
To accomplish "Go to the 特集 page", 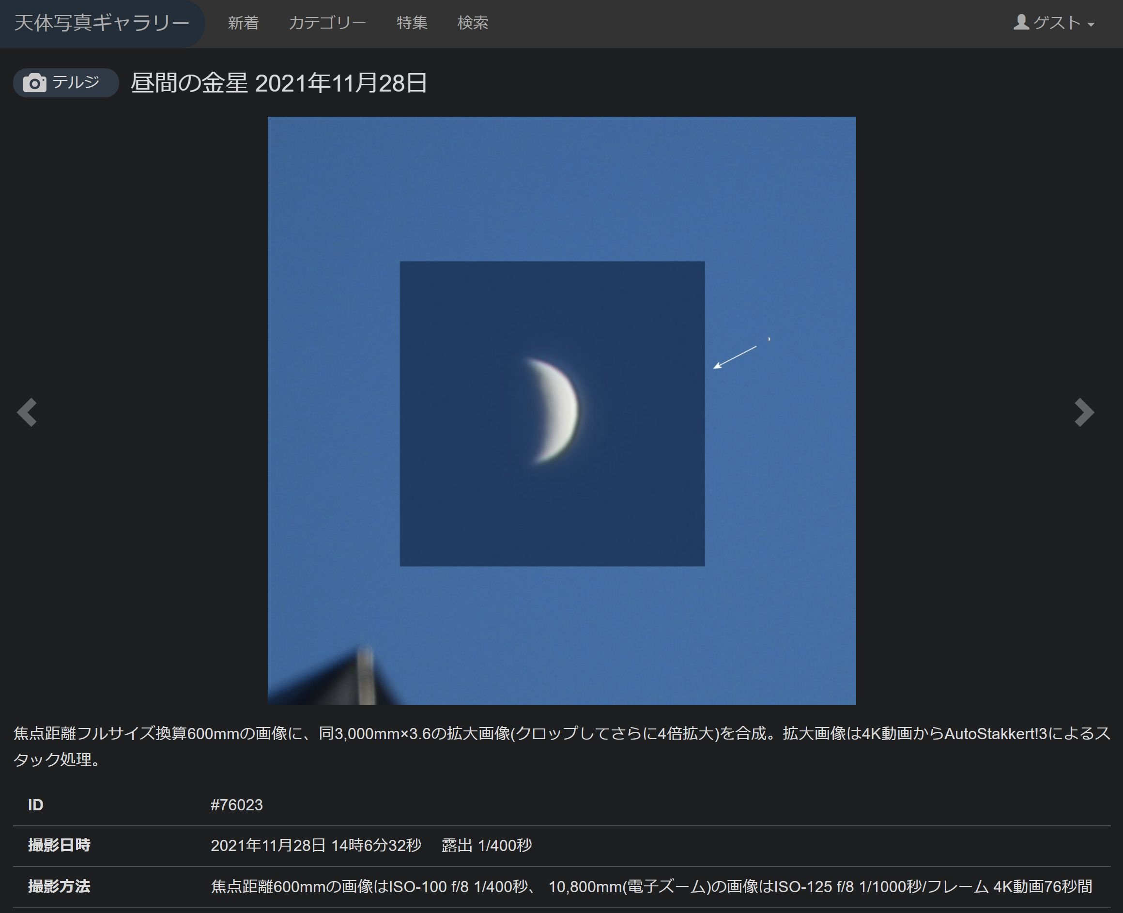I will pos(412,23).
